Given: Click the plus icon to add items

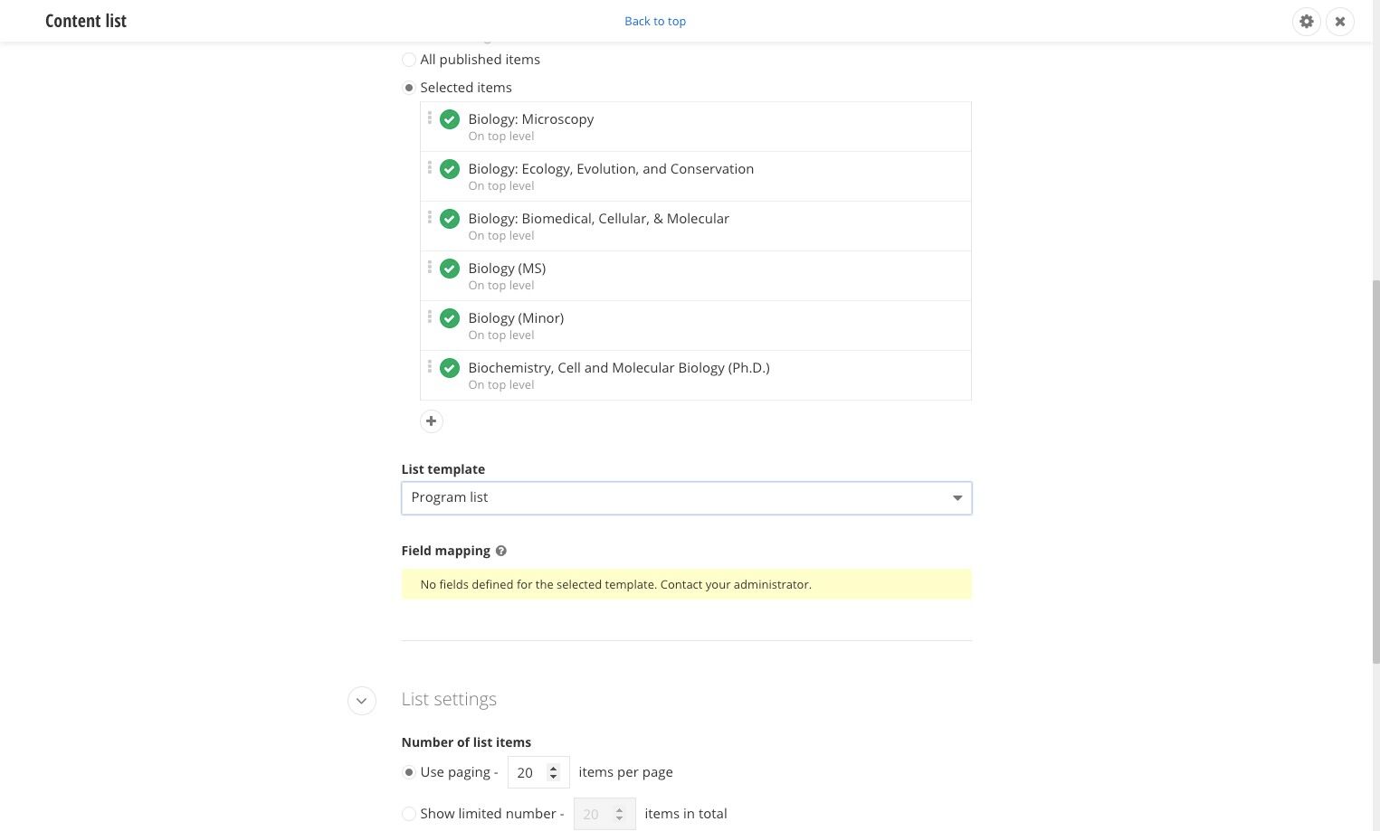Looking at the screenshot, I should [x=432, y=421].
